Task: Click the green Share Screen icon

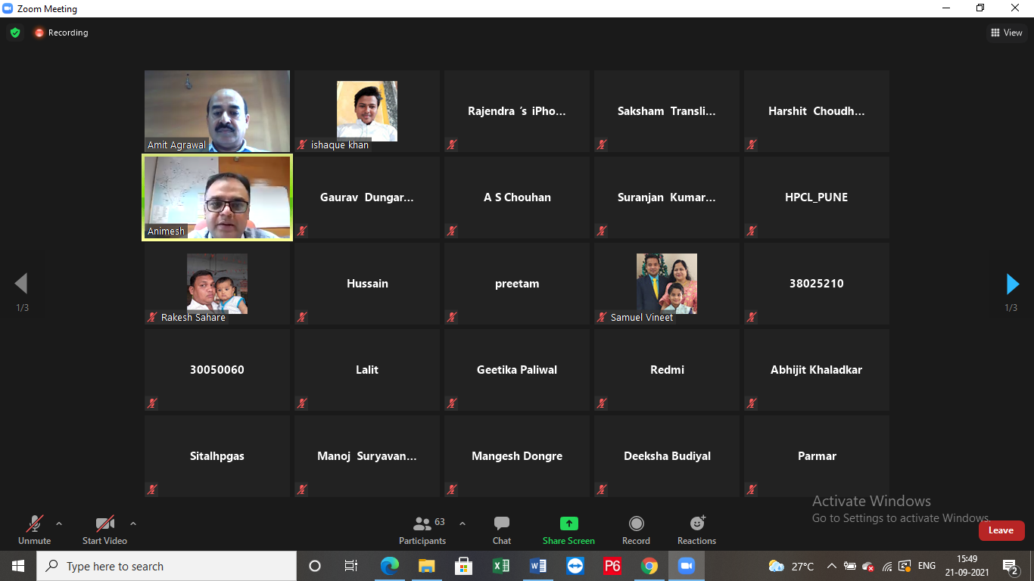Action: pos(568,524)
